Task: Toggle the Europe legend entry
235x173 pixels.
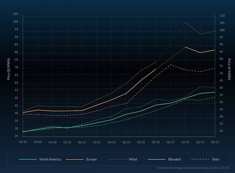Action: pyautogui.click(x=91, y=159)
